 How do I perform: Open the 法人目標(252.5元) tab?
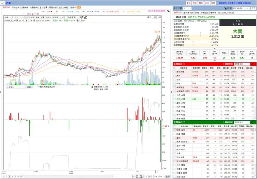click(226, 12)
